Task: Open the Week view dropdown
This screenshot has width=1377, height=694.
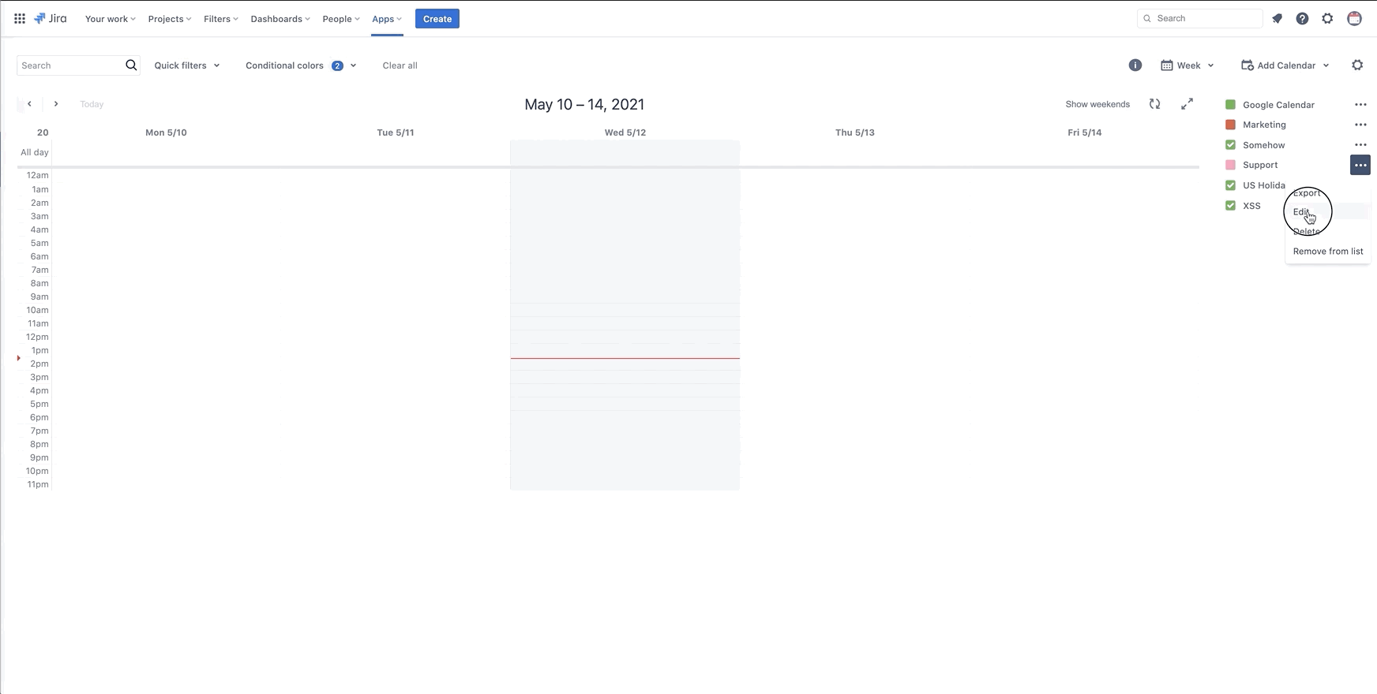Action: [x=1188, y=65]
